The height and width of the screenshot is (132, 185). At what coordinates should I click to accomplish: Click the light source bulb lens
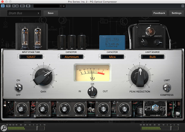[150, 31]
